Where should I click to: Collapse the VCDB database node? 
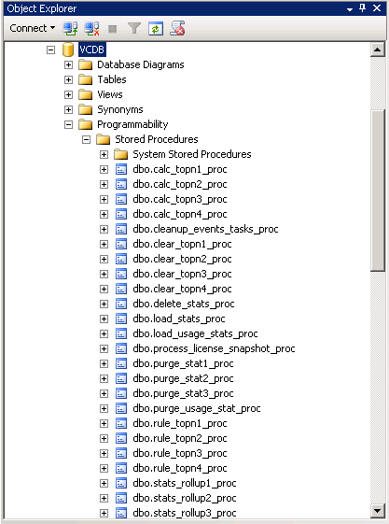pos(50,50)
